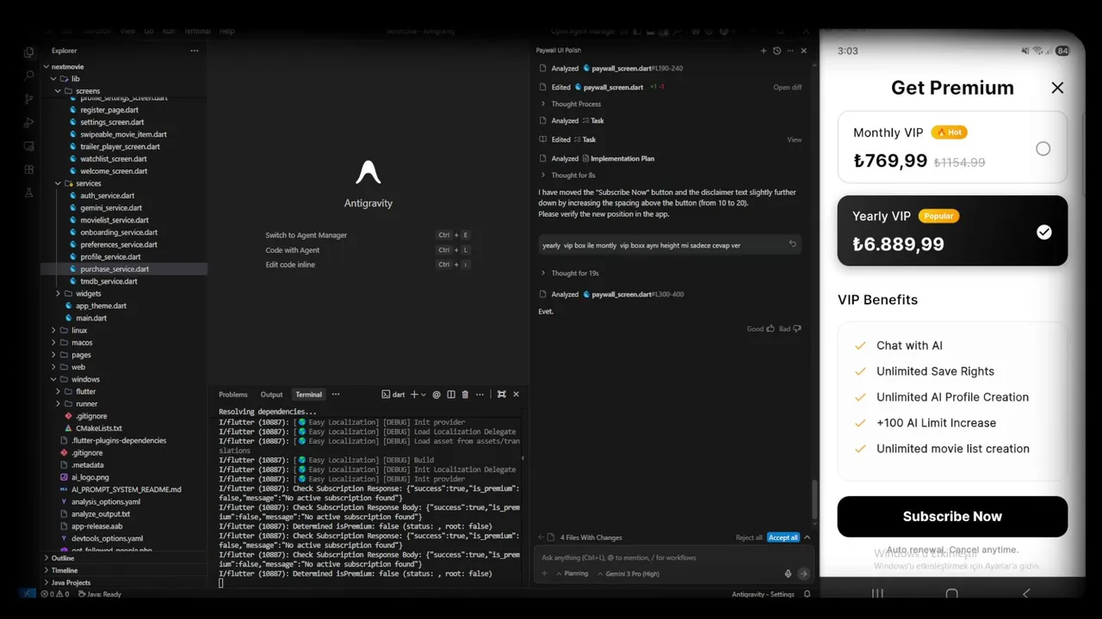Rate the response as Bad
The image size is (1102, 619).
(x=790, y=328)
